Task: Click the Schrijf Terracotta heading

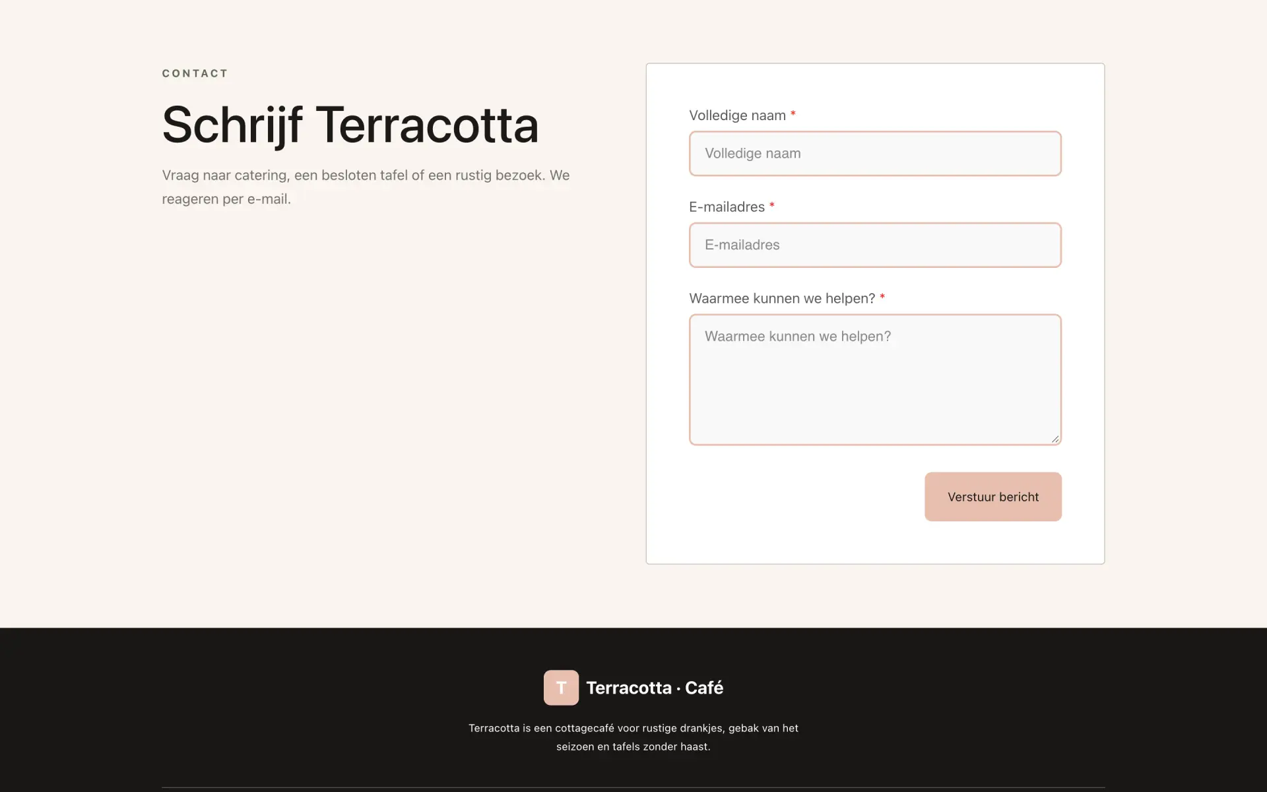Action: point(350,125)
